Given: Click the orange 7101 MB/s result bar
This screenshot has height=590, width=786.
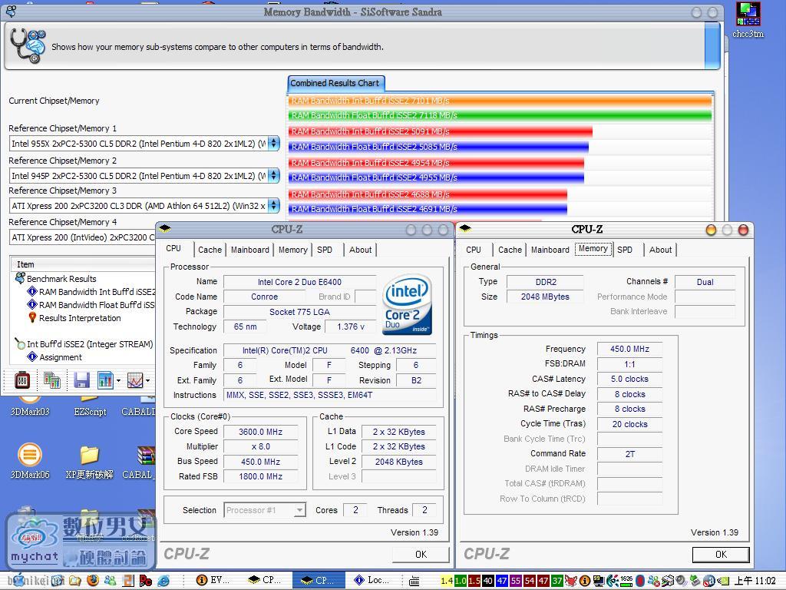Looking at the screenshot, I should tap(500, 101).
